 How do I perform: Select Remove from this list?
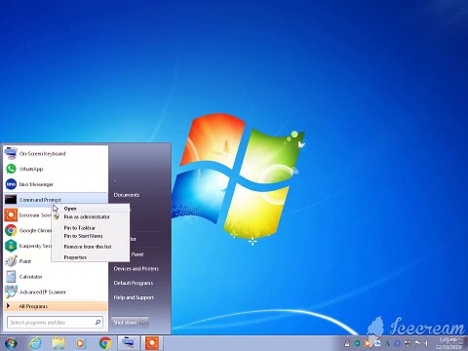coord(91,247)
